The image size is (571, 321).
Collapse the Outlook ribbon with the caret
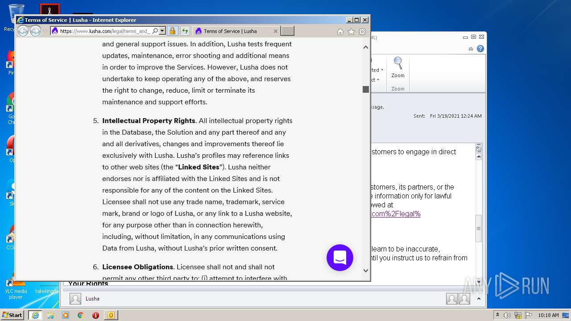click(471, 49)
